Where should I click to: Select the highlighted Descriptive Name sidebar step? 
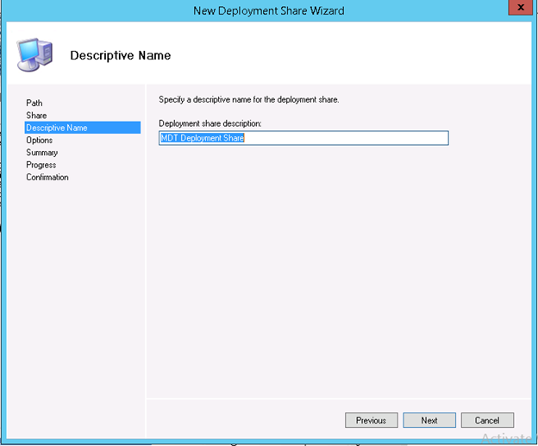[x=57, y=128]
